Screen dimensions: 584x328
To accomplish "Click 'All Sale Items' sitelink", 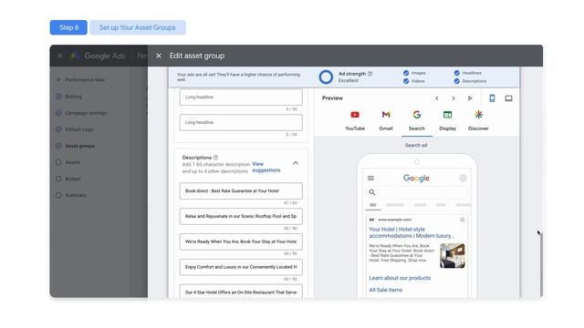I will (x=385, y=290).
